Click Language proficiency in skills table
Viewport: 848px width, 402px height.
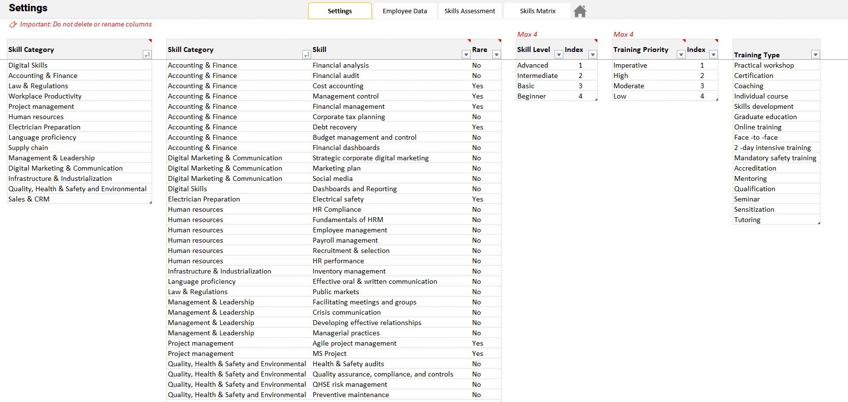tap(239, 281)
